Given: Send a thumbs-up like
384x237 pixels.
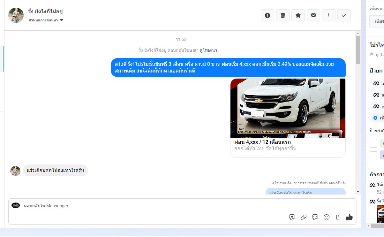Looking at the screenshot, I should (350, 217).
